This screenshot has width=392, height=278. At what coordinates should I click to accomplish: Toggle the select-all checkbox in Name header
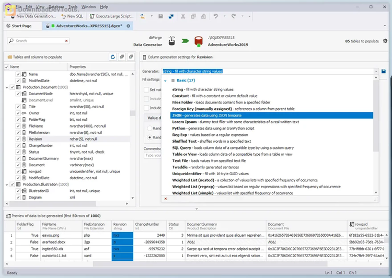tap(6, 67)
